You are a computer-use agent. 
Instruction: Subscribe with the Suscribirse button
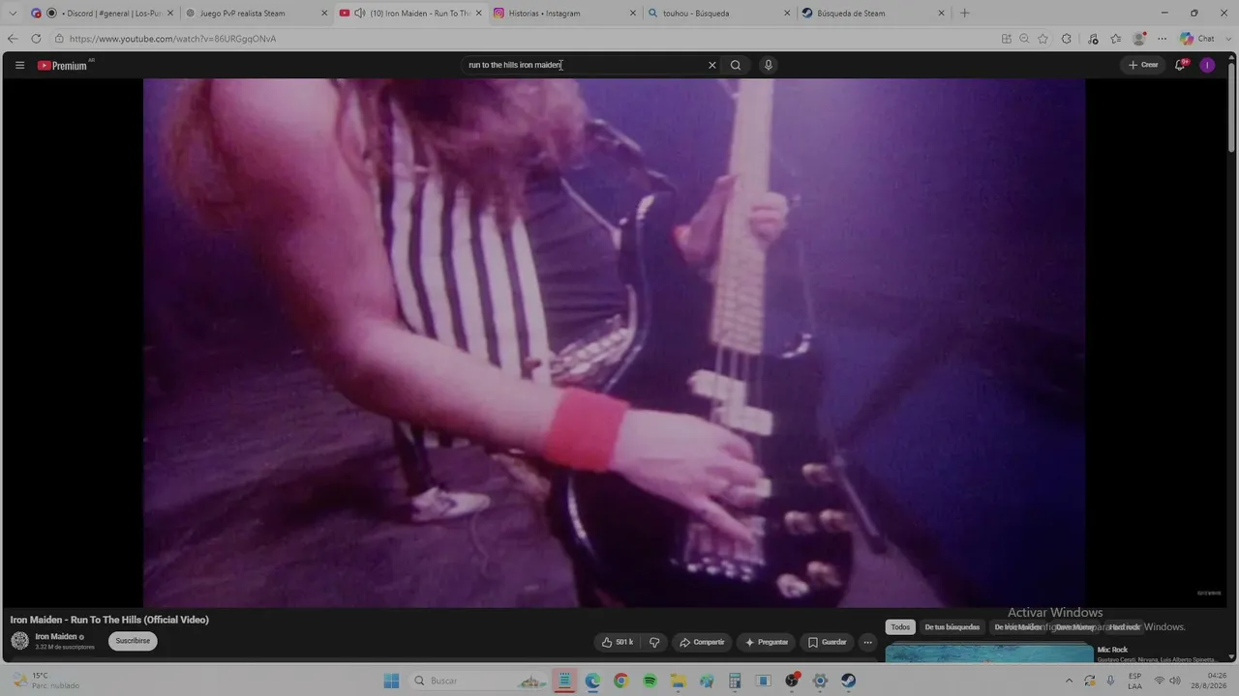pos(133,641)
